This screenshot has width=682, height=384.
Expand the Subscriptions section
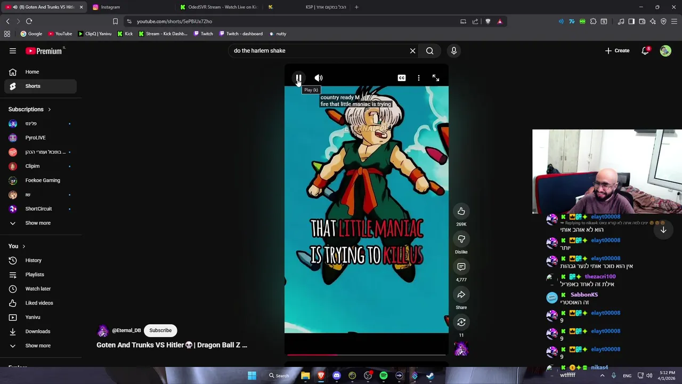pos(30,109)
